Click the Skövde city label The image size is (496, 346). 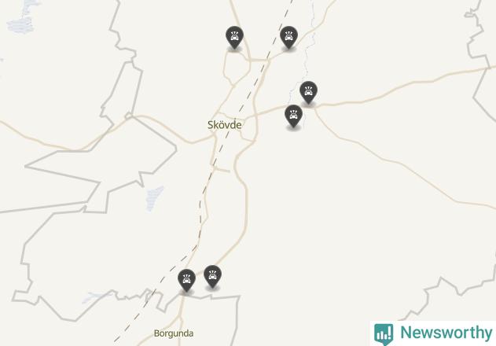(x=225, y=125)
